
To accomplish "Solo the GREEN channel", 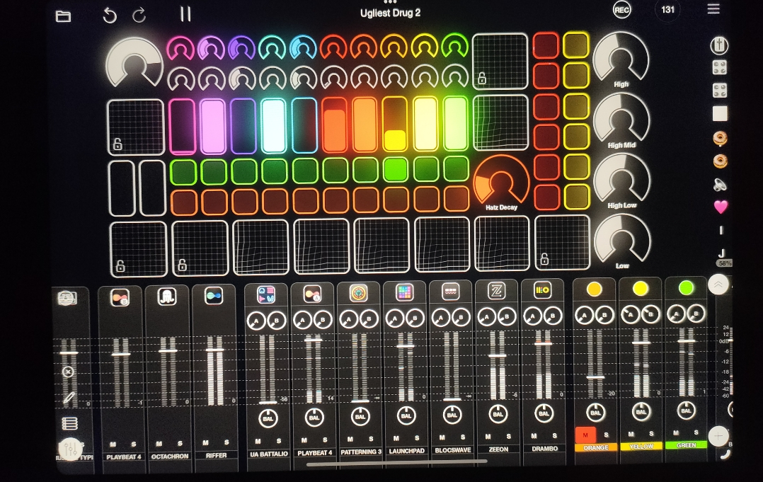I will point(697,433).
